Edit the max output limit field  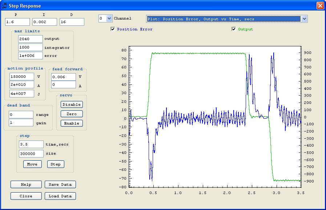(30, 39)
